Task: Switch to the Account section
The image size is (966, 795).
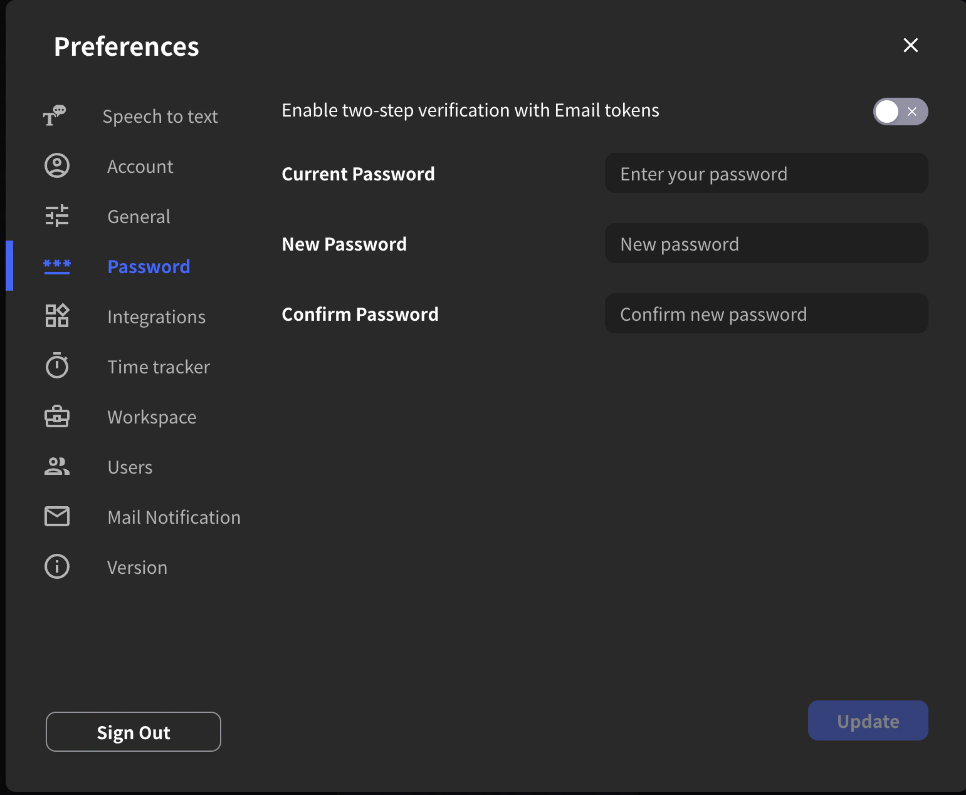Action: pos(140,166)
